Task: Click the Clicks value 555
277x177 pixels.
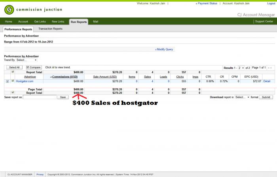Action: point(184,81)
